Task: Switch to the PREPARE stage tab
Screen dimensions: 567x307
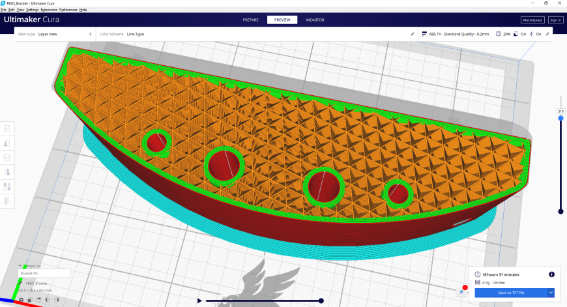Action: coord(251,20)
